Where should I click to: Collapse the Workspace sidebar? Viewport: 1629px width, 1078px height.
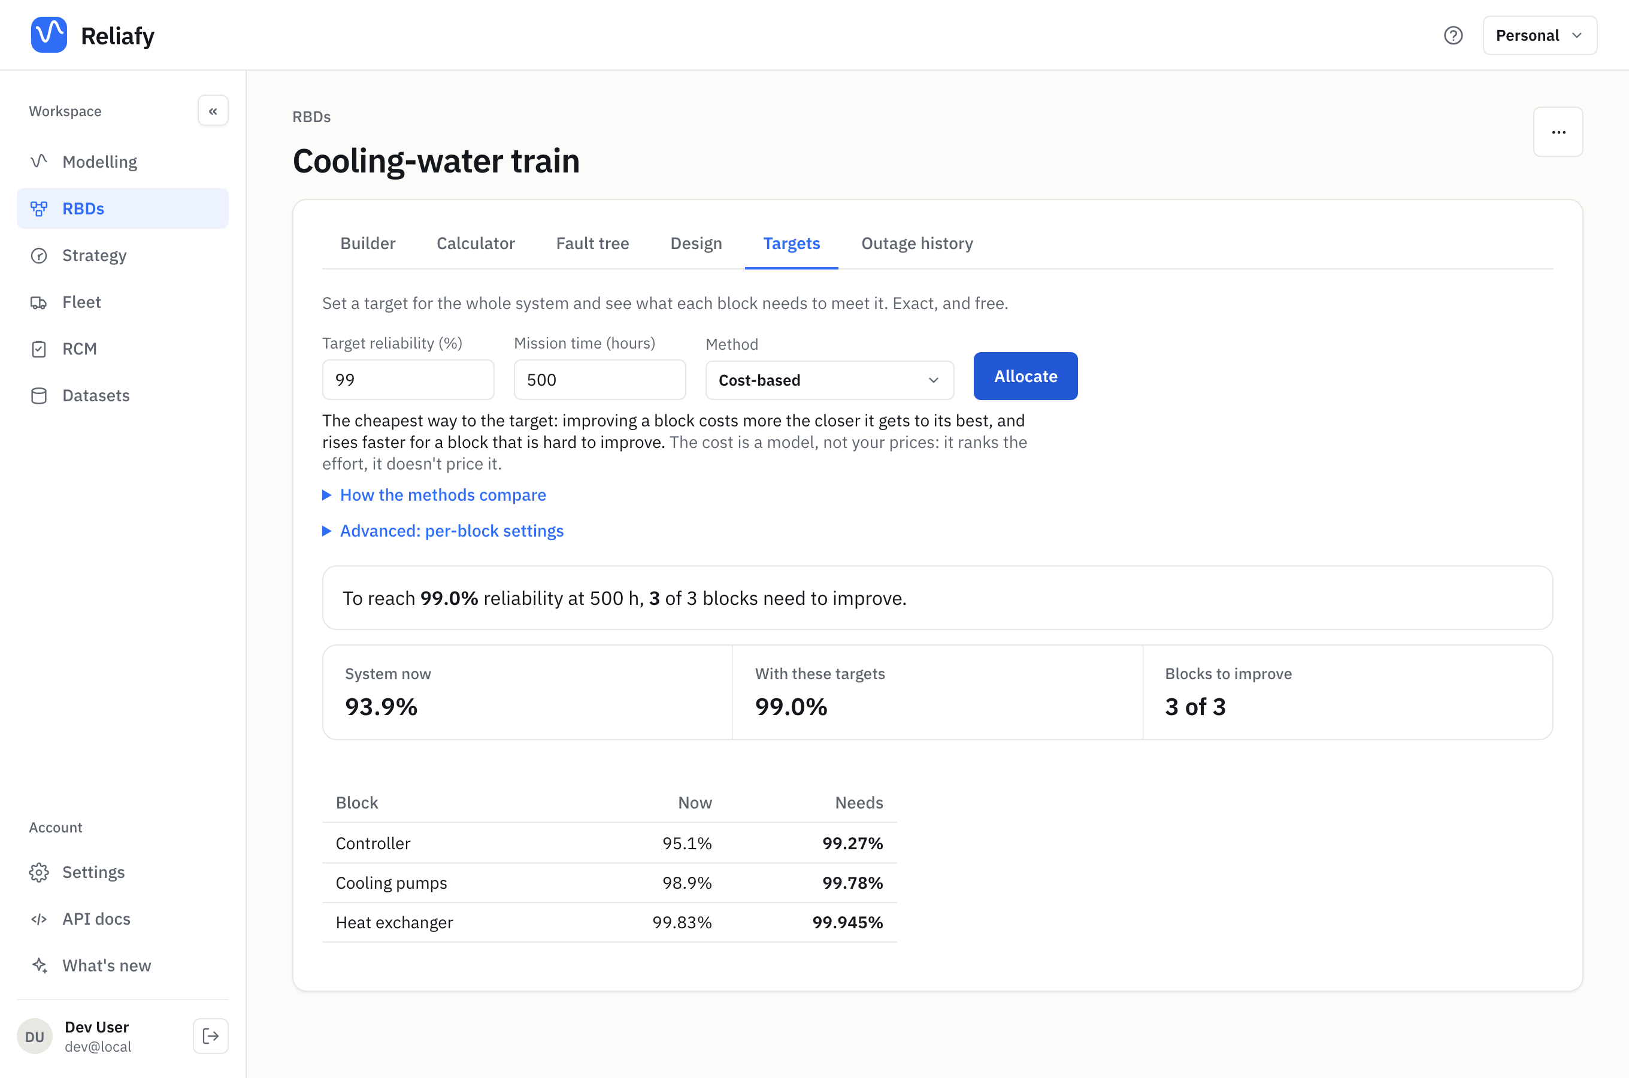[x=213, y=111]
